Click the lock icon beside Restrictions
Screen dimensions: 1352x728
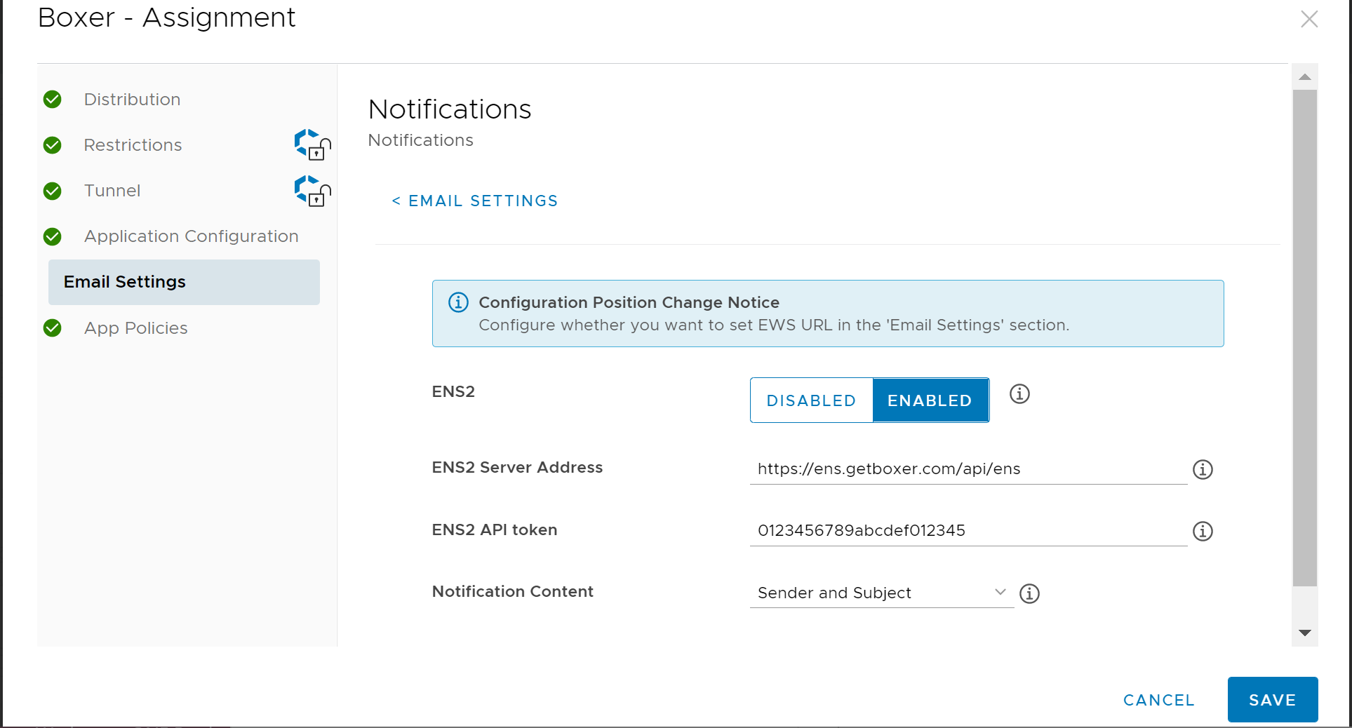click(x=312, y=144)
